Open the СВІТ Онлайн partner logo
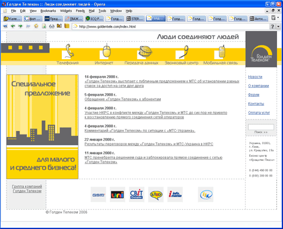283x229 pixels. (137, 194)
